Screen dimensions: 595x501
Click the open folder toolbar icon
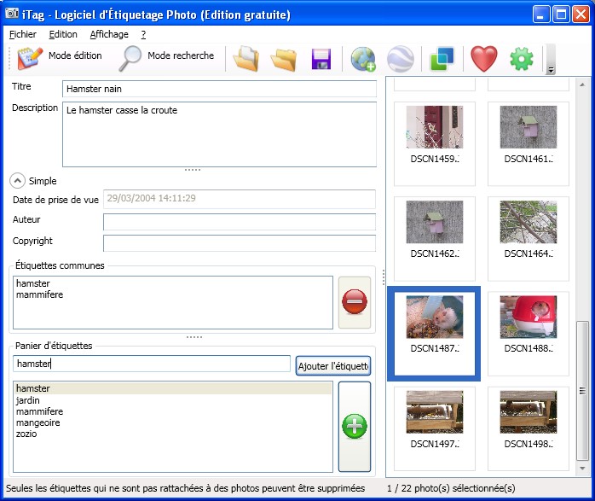(x=284, y=59)
